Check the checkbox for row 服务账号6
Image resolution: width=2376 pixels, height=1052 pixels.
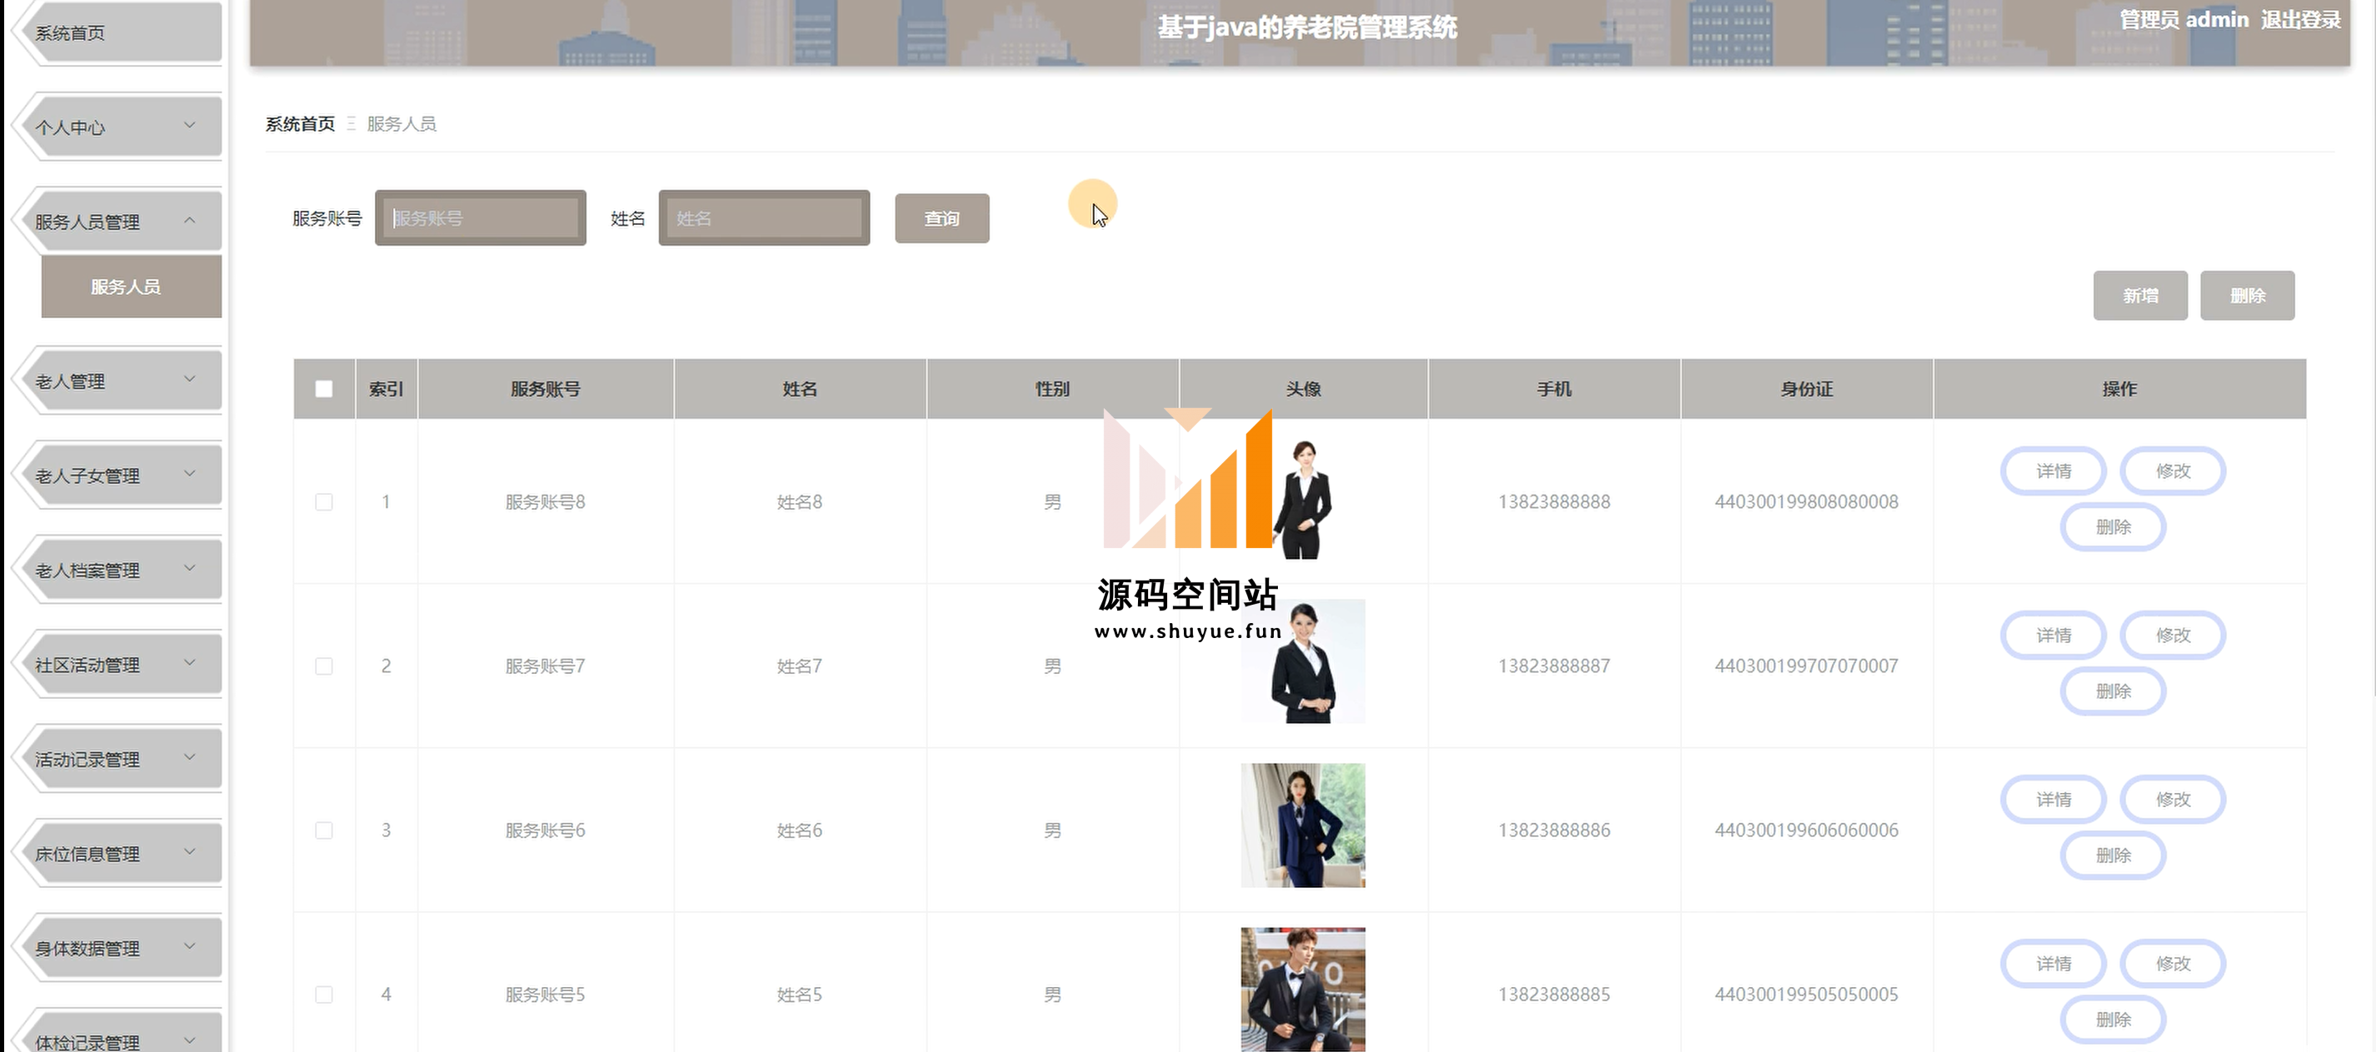tap(324, 830)
